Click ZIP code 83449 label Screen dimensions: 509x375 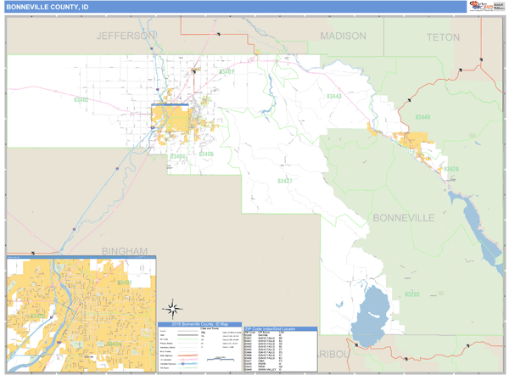(422, 117)
